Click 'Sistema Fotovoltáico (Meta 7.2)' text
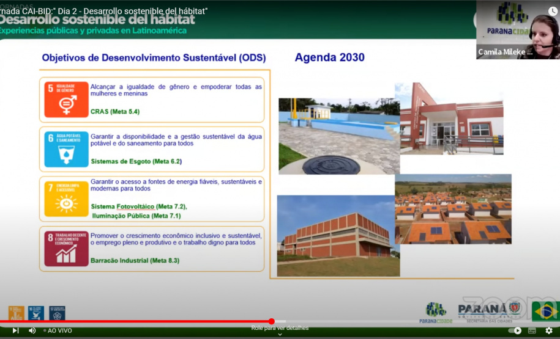Image resolution: width=560 pixels, height=339 pixels. tap(138, 206)
